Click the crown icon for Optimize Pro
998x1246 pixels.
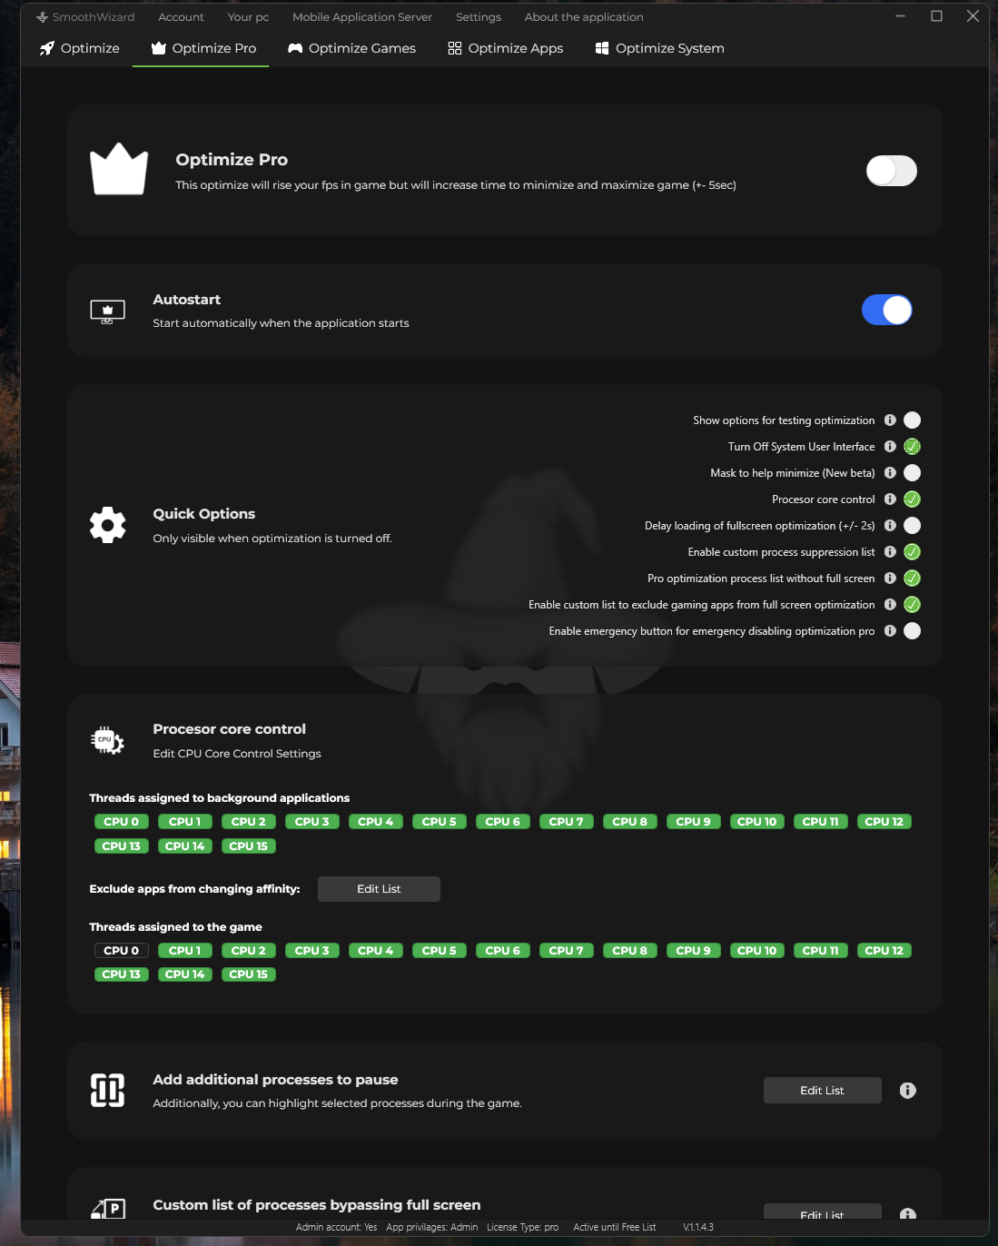[x=118, y=169]
